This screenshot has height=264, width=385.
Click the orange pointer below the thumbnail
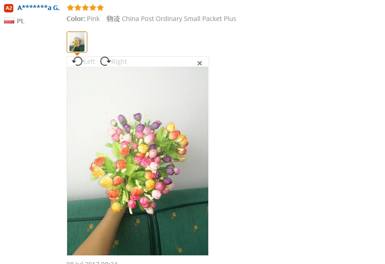point(77,54)
